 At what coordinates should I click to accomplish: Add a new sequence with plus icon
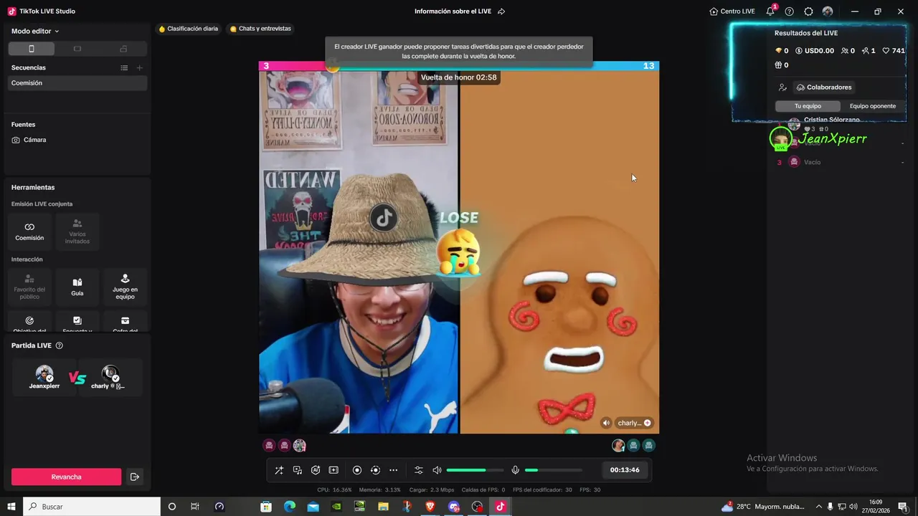(x=140, y=67)
